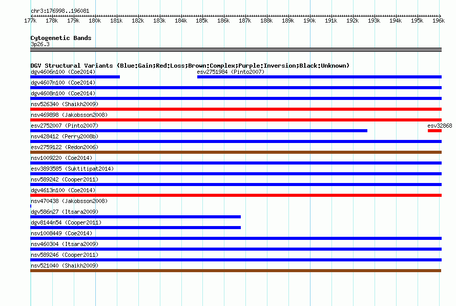Click the dgv4606n100 (Coe2014) blue variant bar
Image resolution: width=456 pixels, height=306 pixels.
coord(75,77)
